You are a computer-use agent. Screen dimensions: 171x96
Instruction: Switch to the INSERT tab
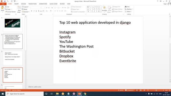17,4
